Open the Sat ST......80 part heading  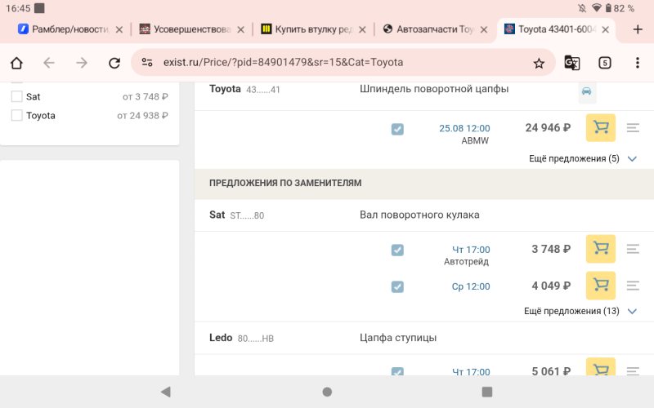[x=236, y=215]
